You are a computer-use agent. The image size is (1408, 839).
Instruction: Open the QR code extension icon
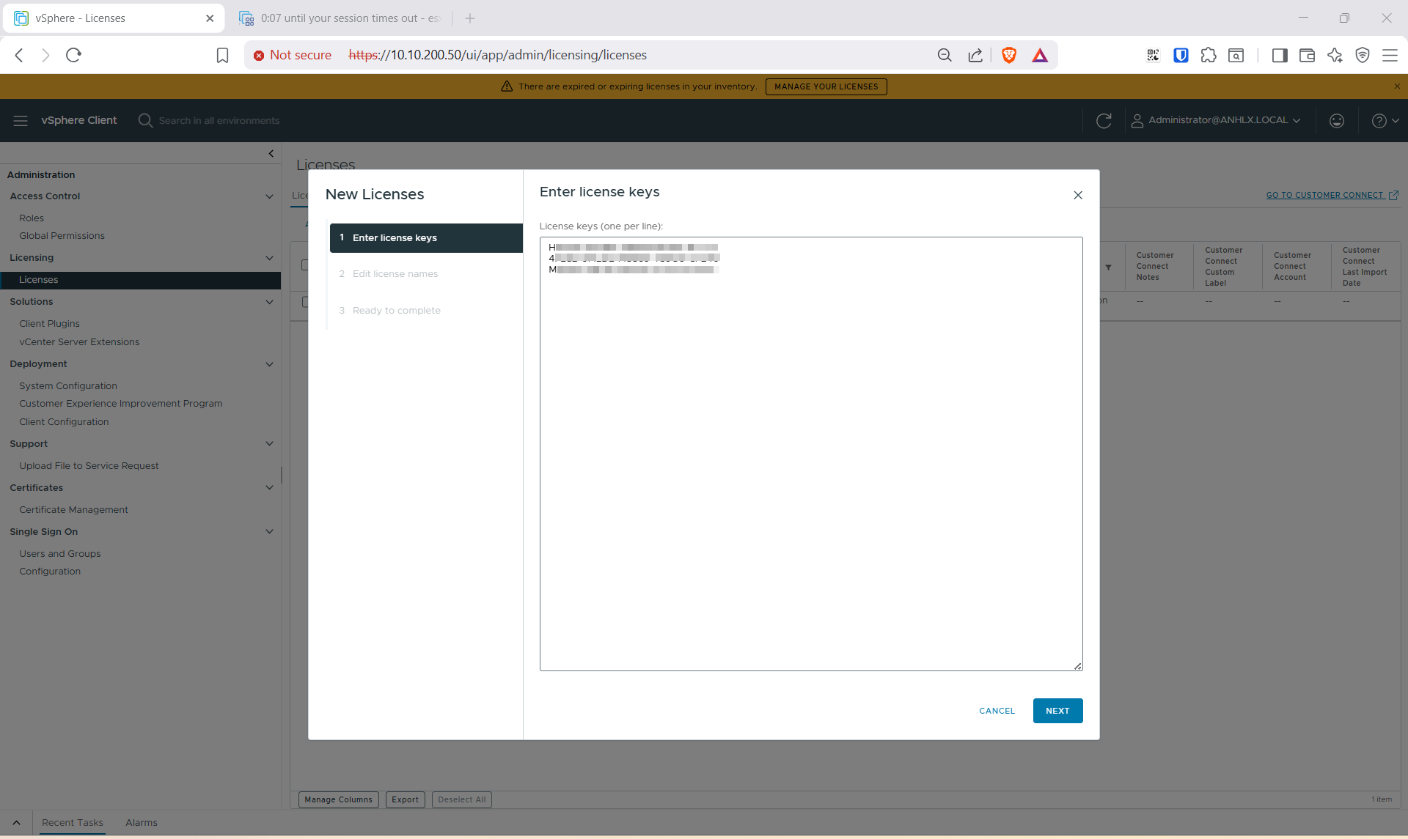1153,55
